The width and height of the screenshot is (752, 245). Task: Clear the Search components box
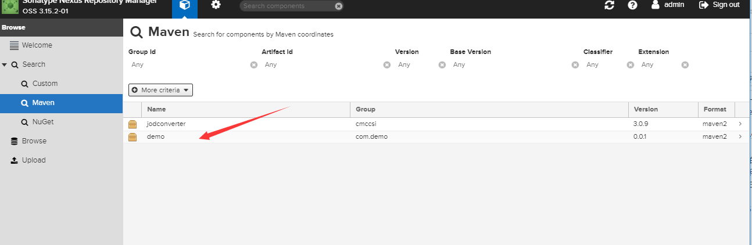(x=339, y=6)
